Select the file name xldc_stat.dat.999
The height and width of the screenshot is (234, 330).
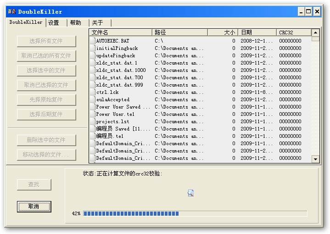pyautogui.click(x=119, y=85)
